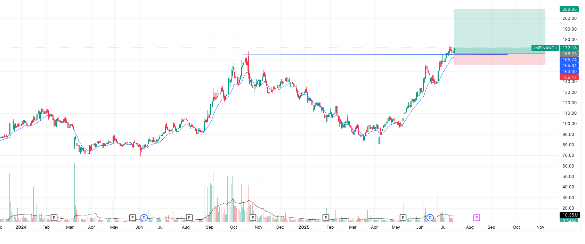The height and width of the screenshot is (244, 585).
Task: Click the 10.35M volume label
Action: pyautogui.click(x=569, y=215)
